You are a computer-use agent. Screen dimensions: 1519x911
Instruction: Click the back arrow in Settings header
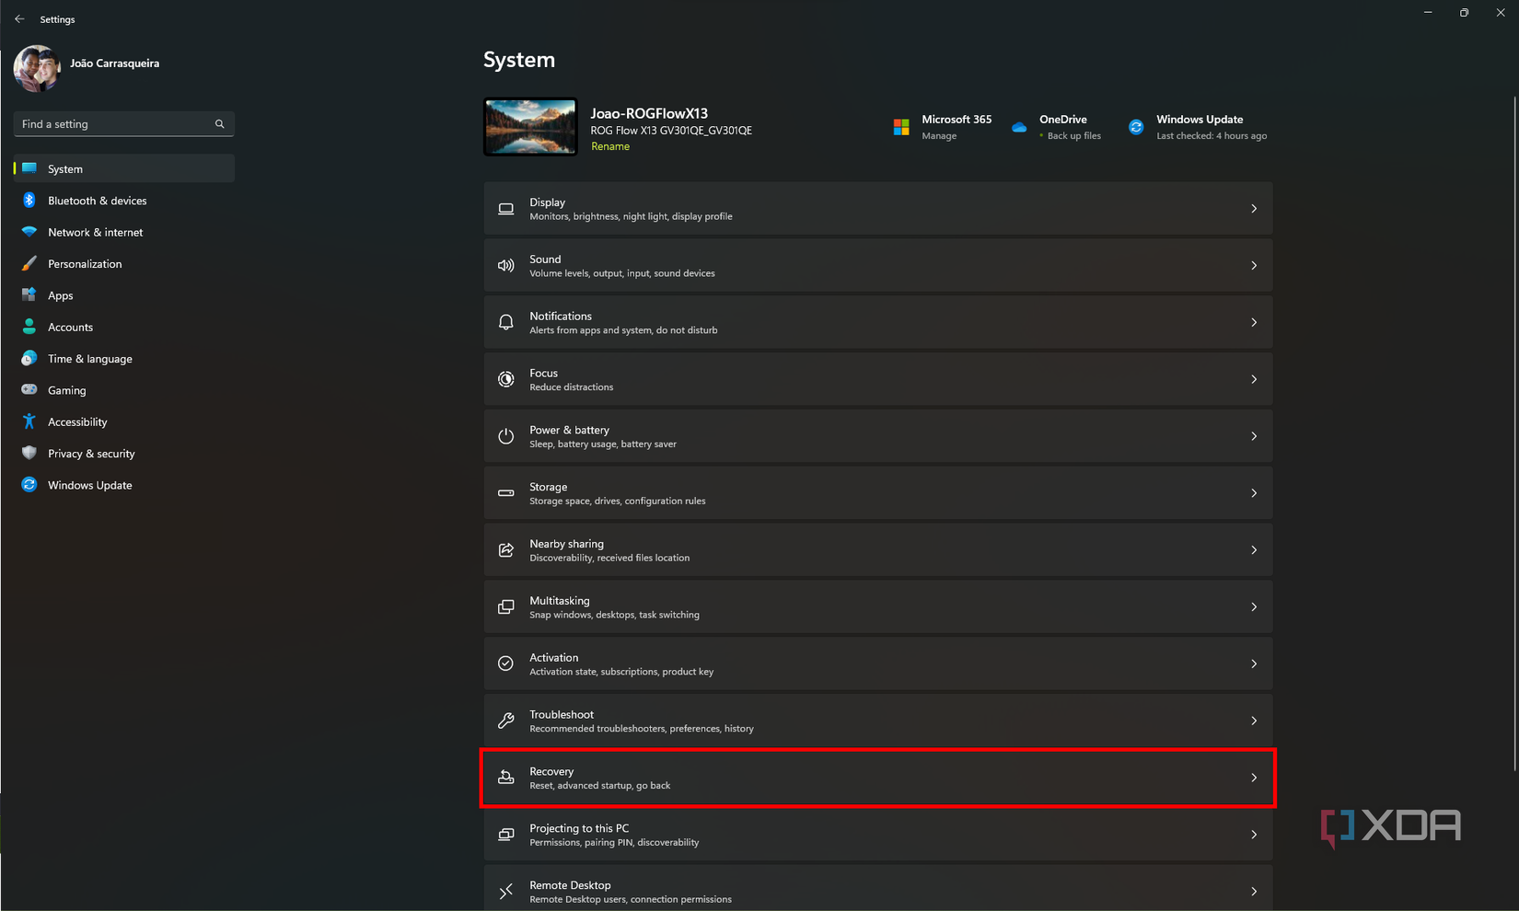pyautogui.click(x=19, y=19)
